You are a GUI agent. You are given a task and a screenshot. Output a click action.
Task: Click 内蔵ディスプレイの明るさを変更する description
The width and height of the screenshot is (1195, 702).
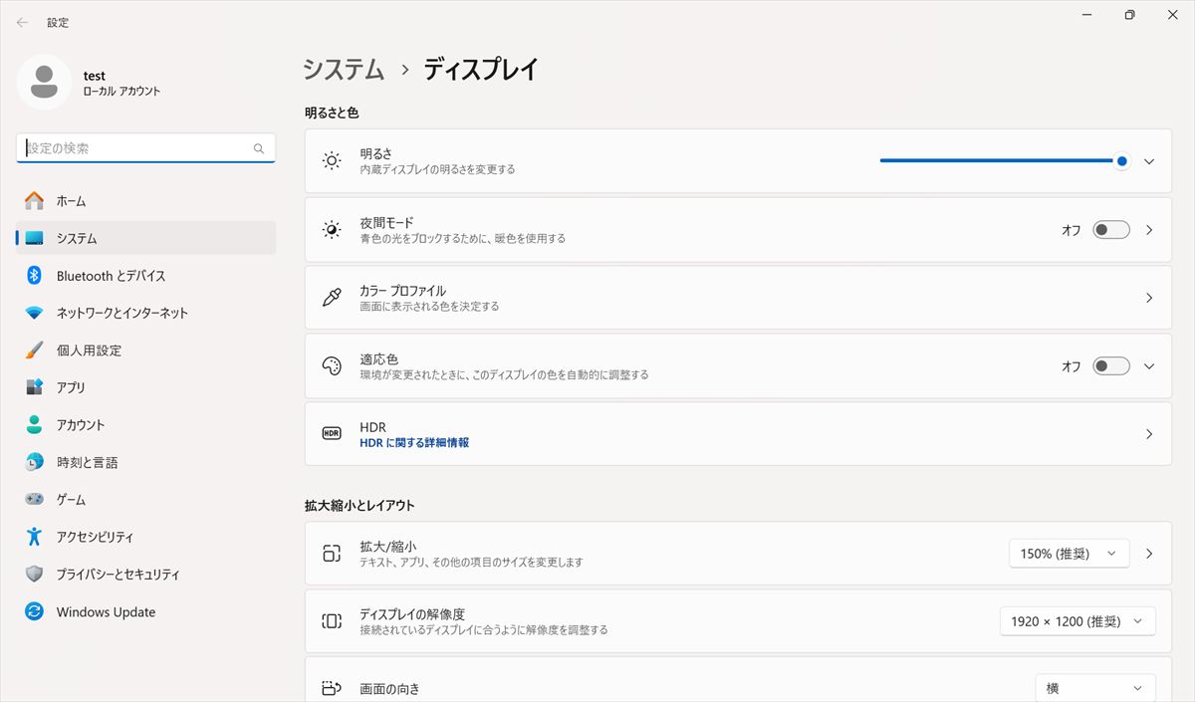(438, 169)
